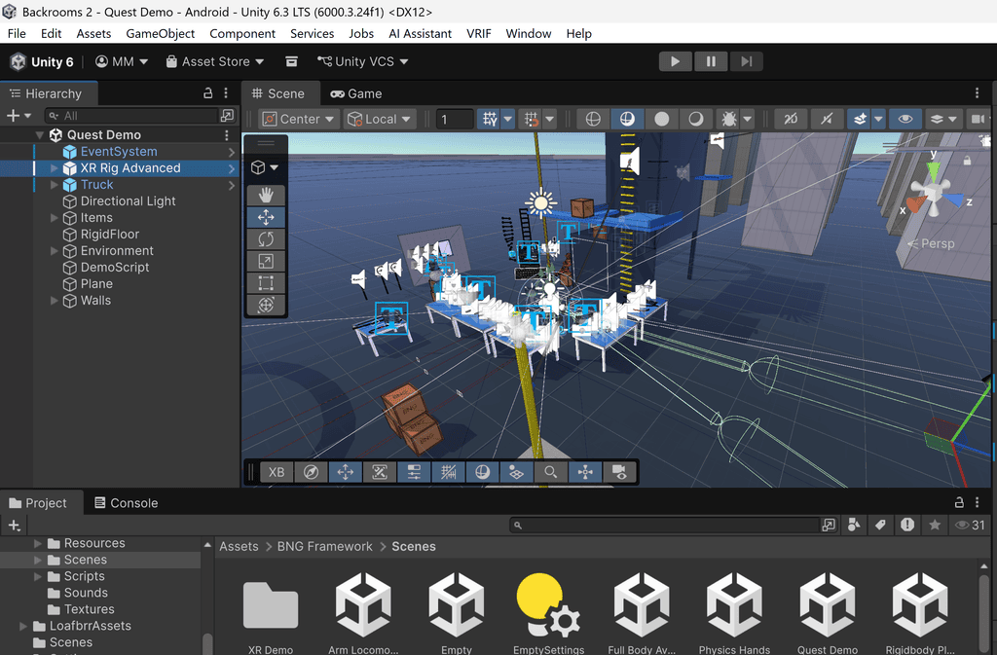Open Hierarchy panel options menu
Image resolution: width=997 pixels, height=655 pixels.
coord(226,93)
